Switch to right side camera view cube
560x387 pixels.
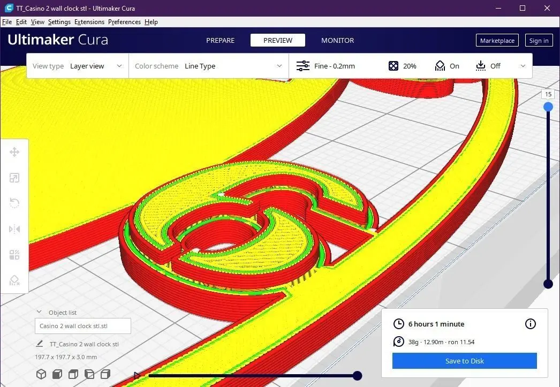coord(105,374)
